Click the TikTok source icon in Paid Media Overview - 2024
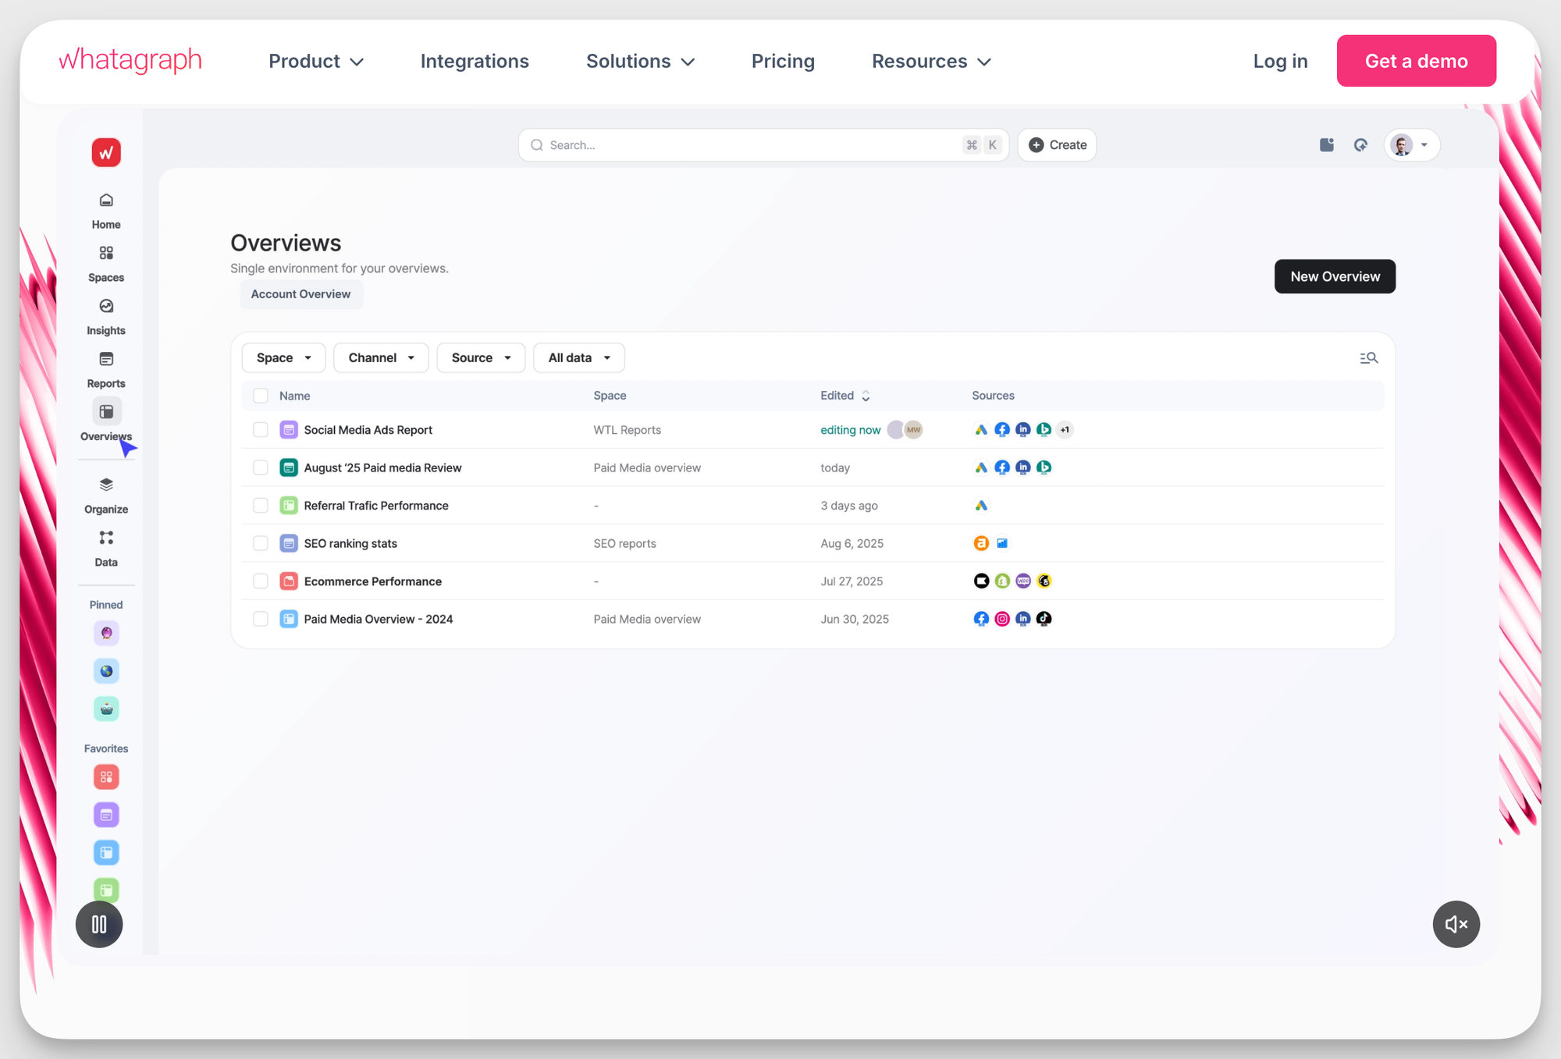1561x1059 pixels. pyautogui.click(x=1044, y=619)
